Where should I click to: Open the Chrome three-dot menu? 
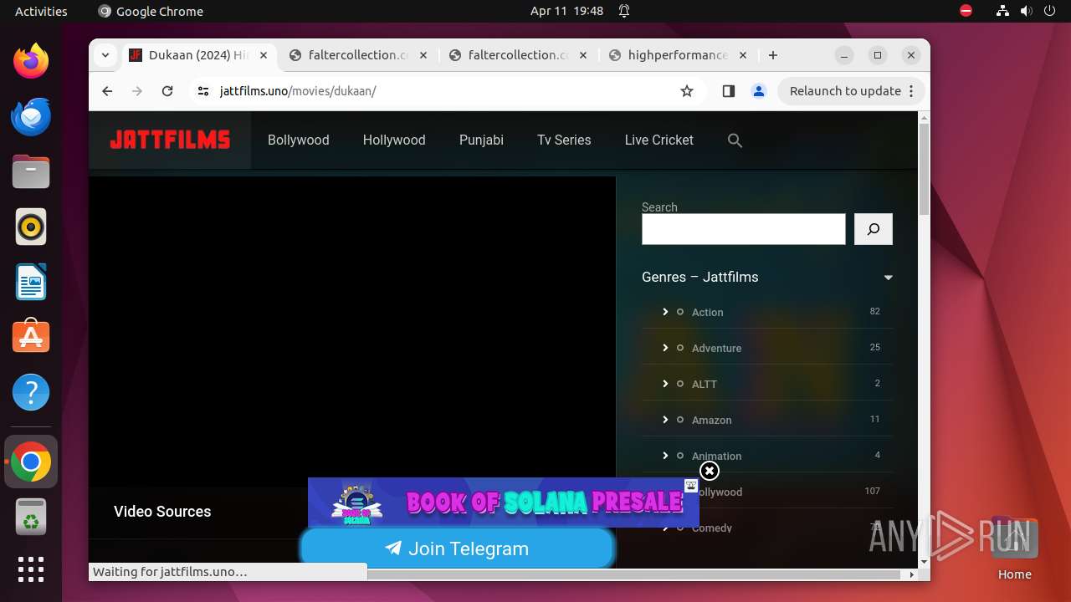click(x=911, y=91)
